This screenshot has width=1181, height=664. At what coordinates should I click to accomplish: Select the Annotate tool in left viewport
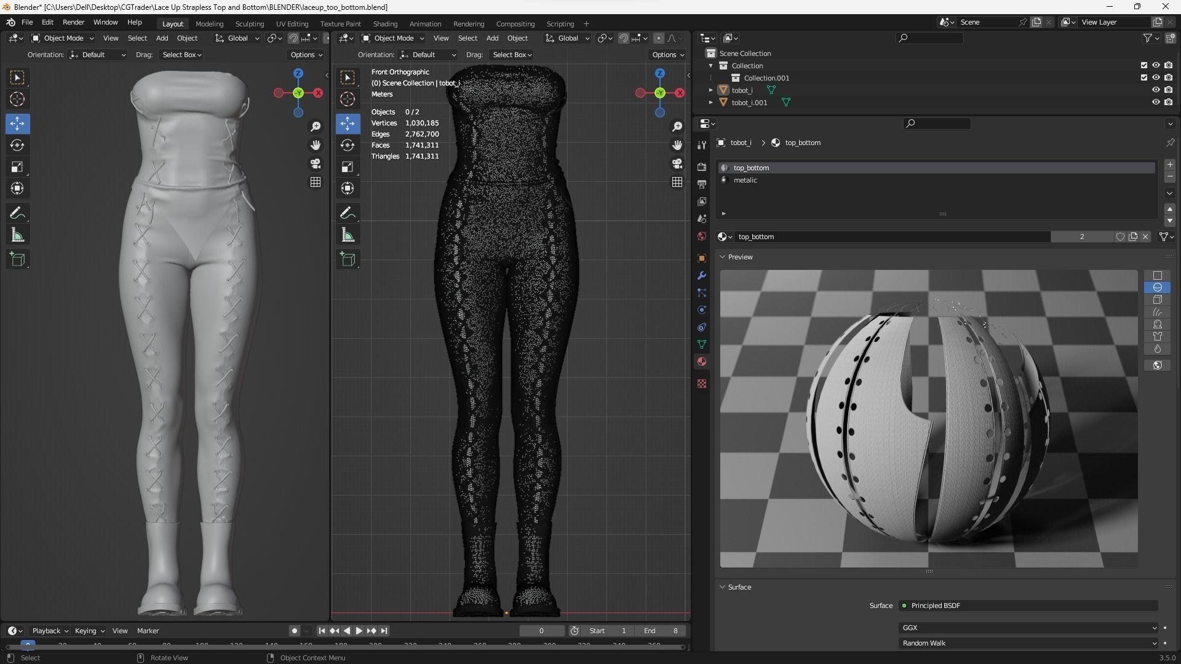pyautogui.click(x=17, y=213)
